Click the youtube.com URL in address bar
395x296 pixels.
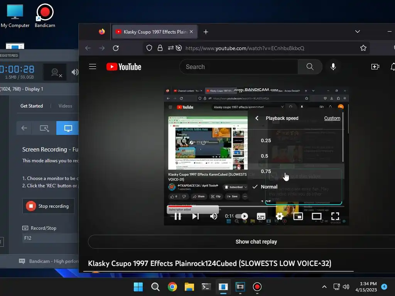point(245,48)
